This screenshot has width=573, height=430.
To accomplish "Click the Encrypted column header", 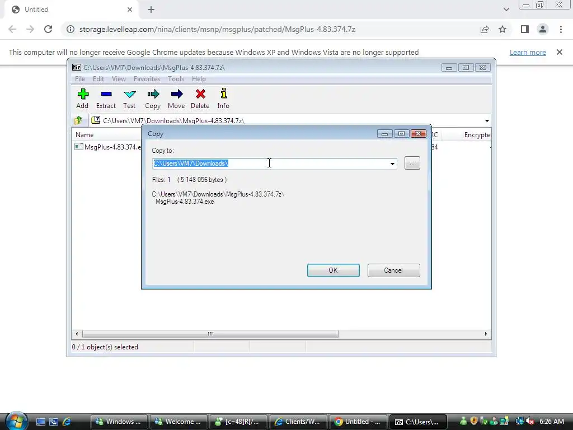I will tap(477, 135).
